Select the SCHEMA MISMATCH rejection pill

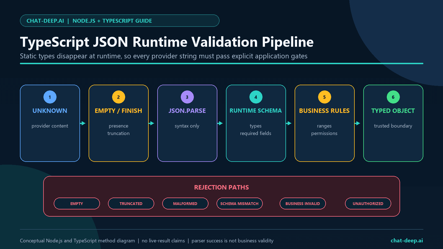(239, 204)
